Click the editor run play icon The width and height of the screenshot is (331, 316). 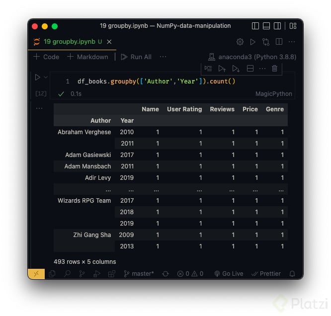pyautogui.click(x=252, y=42)
